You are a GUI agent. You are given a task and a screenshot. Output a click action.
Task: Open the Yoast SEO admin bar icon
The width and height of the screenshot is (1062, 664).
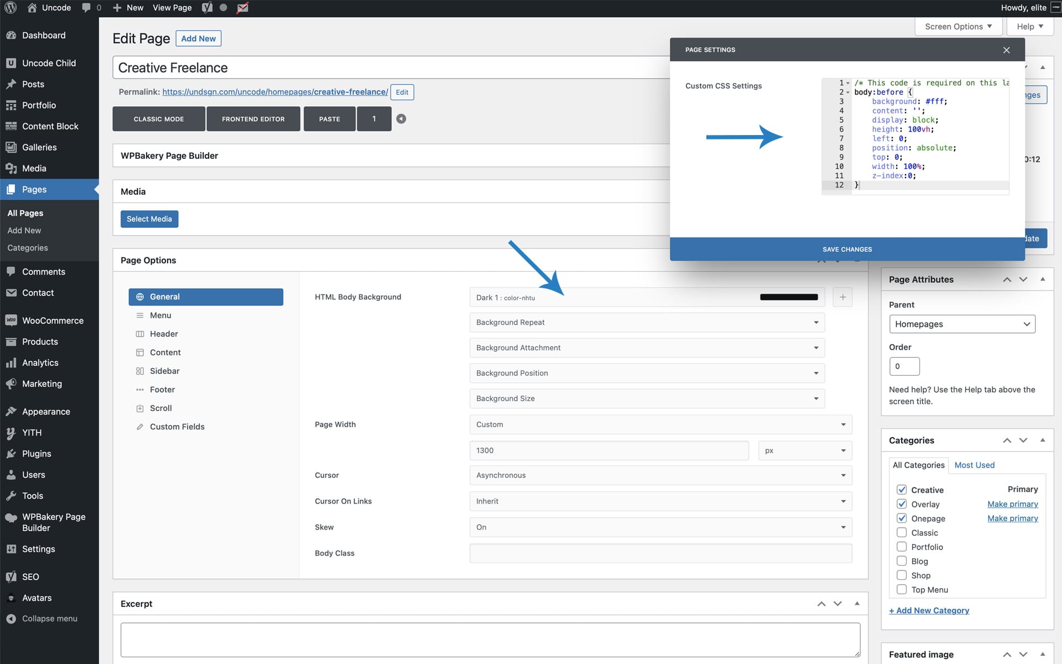pos(207,8)
